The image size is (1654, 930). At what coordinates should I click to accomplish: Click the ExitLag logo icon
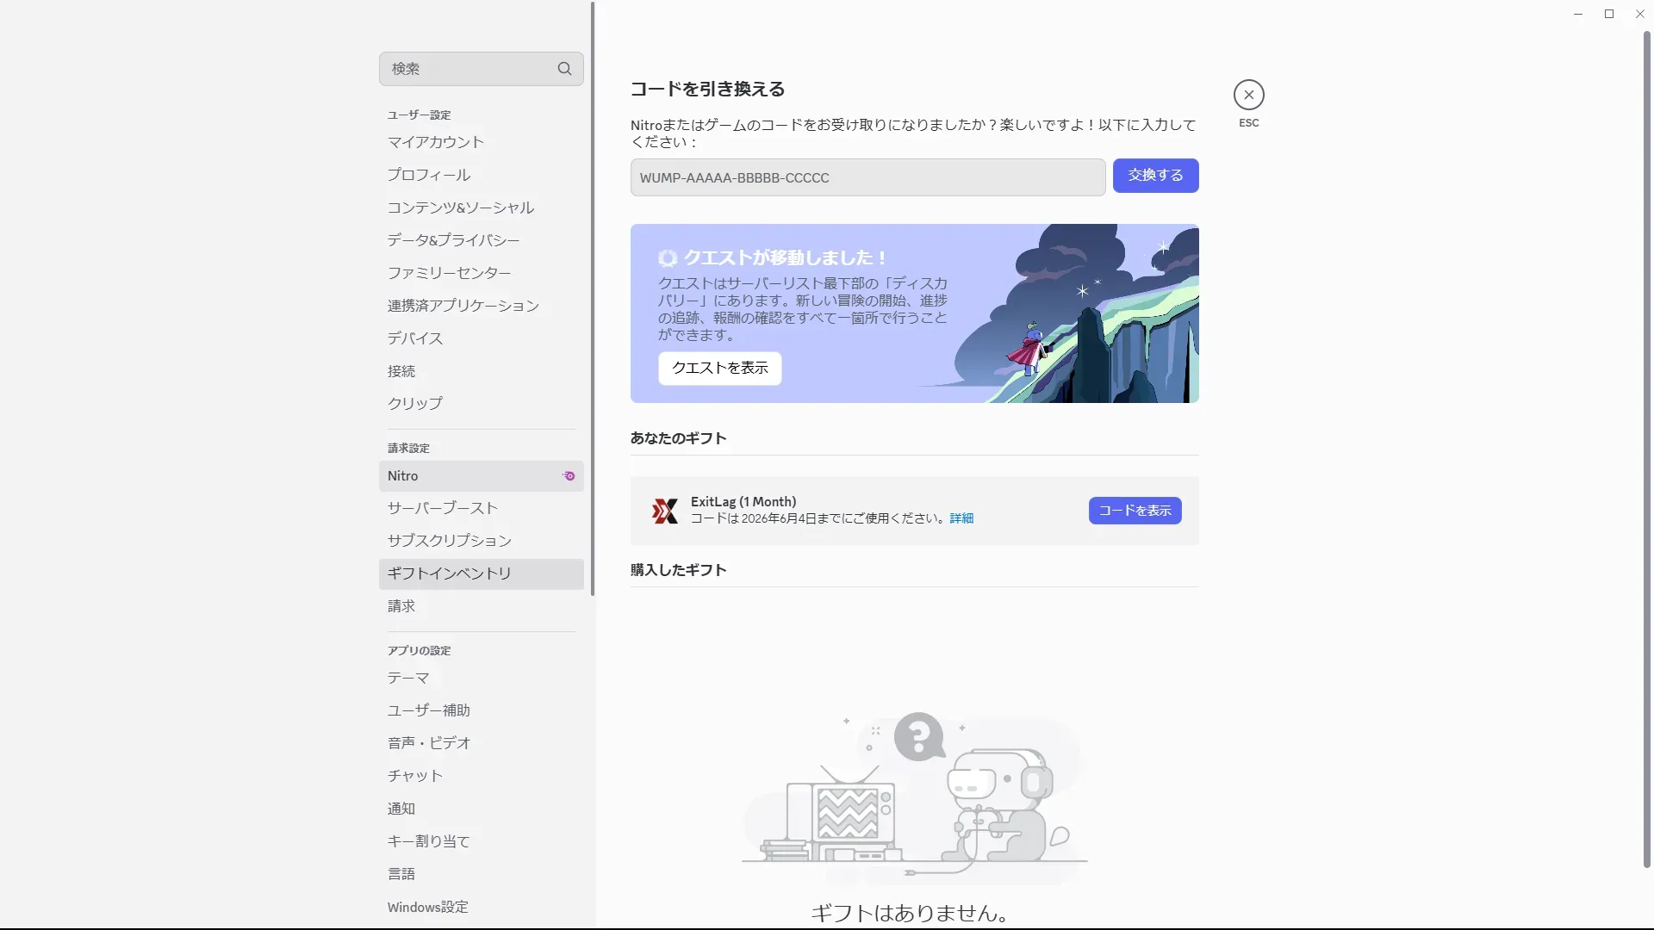664,511
